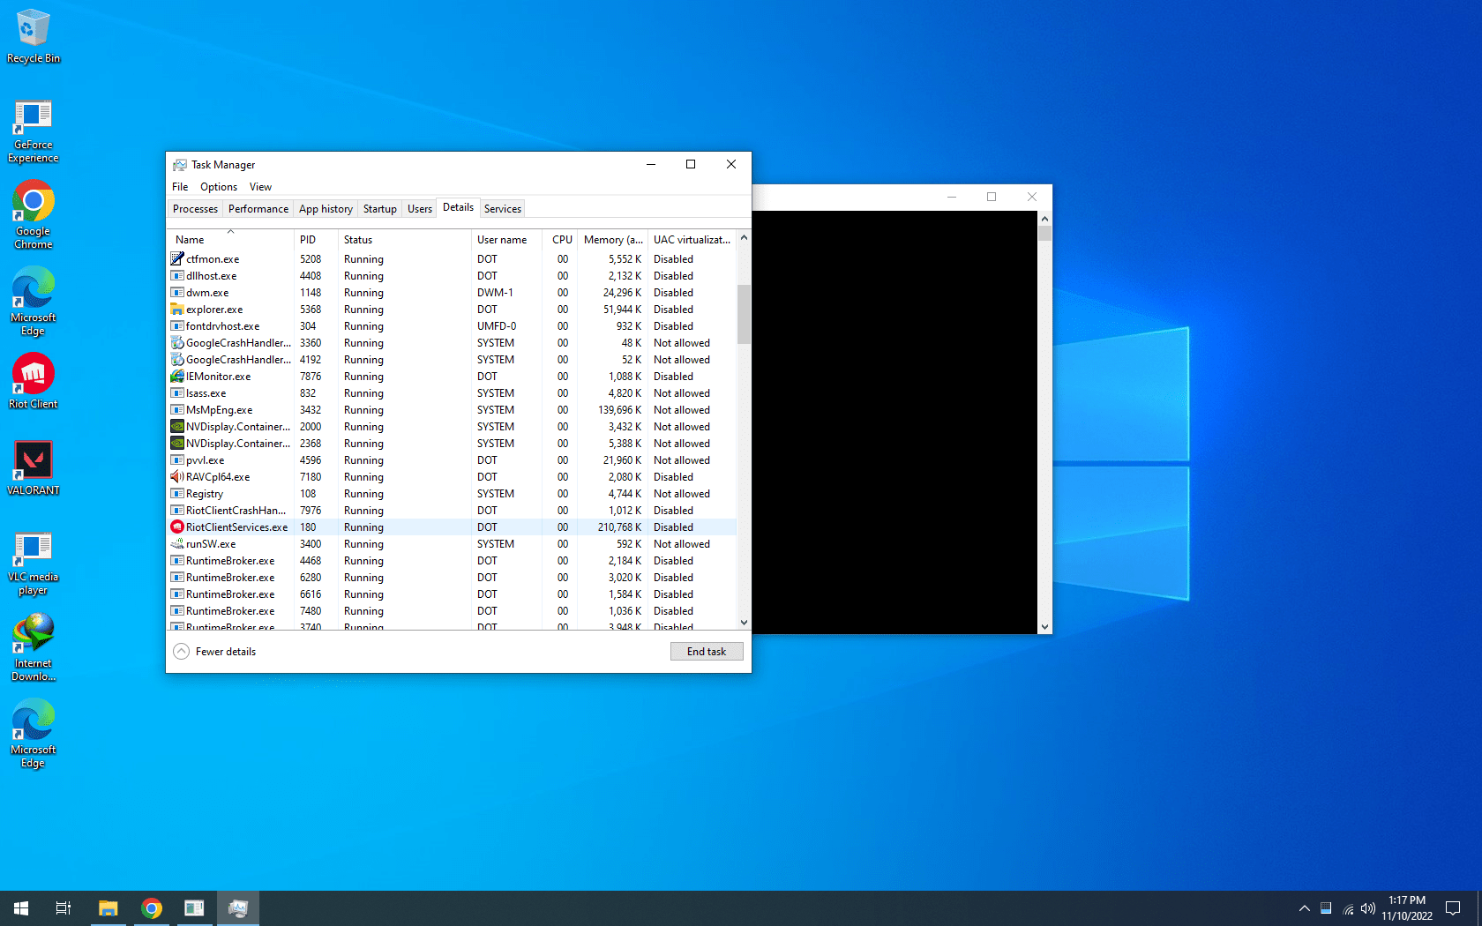Select the VALORANT desktop shortcut
The height and width of the screenshot is (926, 1482).
34,467
